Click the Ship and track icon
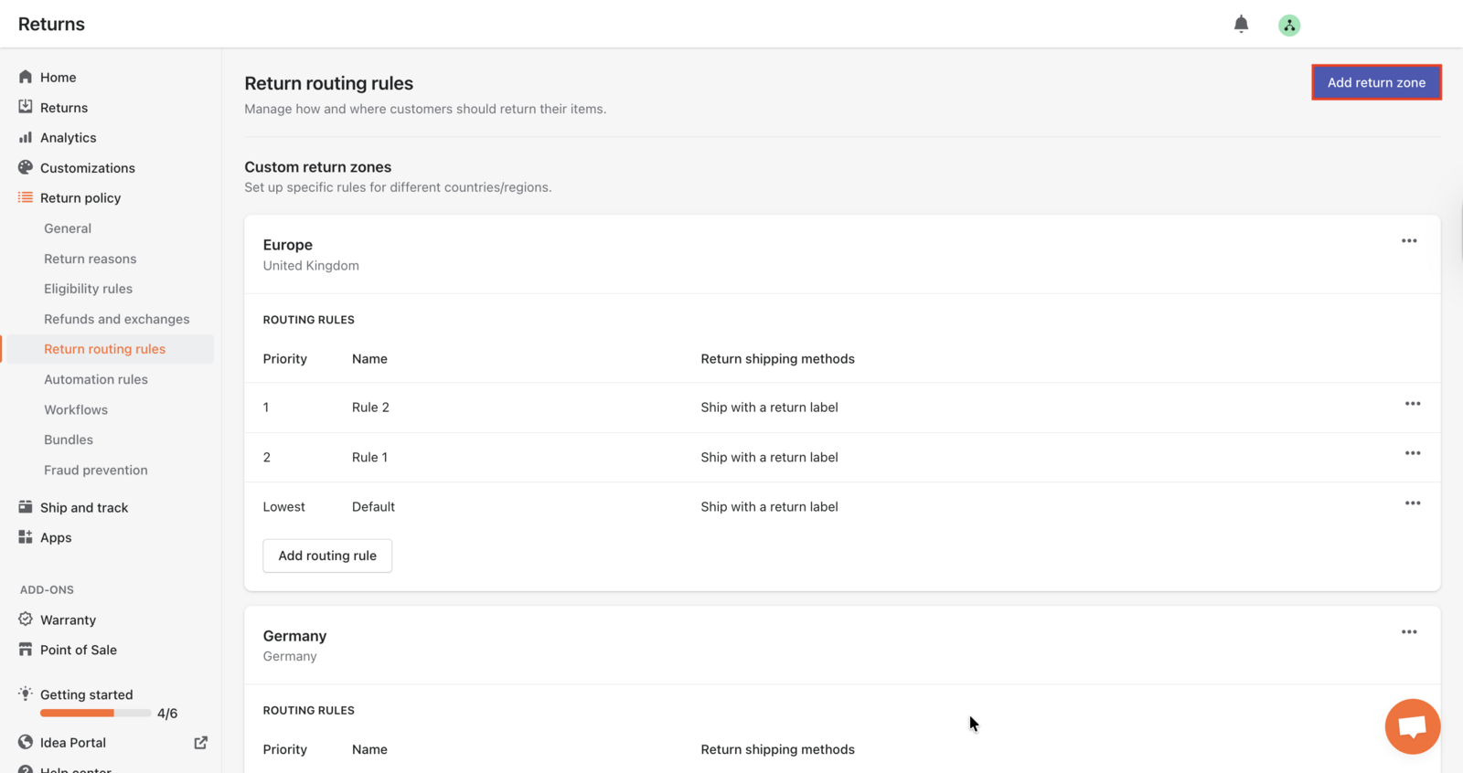Screen dimensions: 1463x773 tap(26, 507)
